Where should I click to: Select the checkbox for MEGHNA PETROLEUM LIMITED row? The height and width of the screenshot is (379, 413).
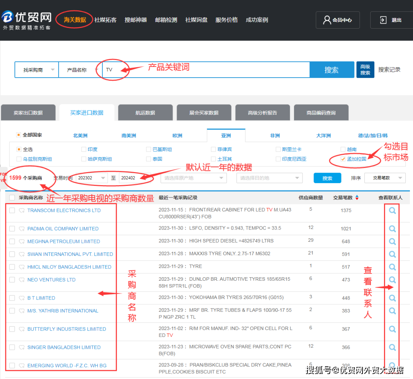[12, 241]
